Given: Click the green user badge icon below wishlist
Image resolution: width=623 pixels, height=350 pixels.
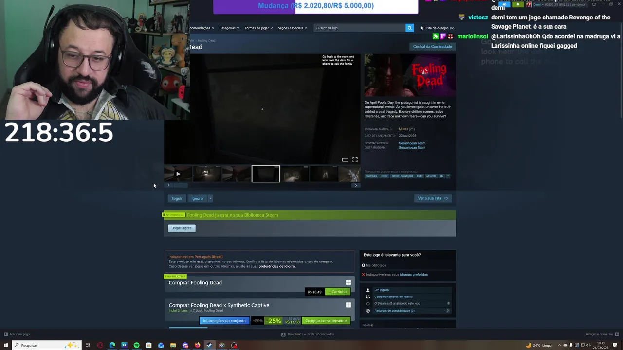Looking at the screenshot, I should coord(435,36).
